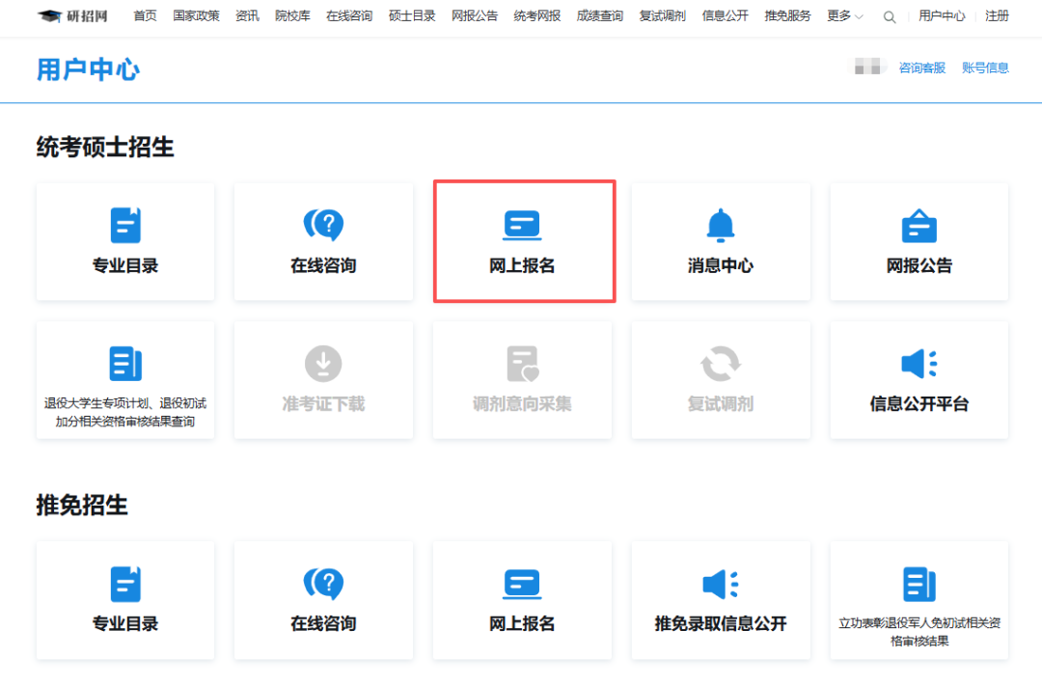Click the 账号信息 link
The height and width of the screenshot is (685, 1042).
point(985,68)
